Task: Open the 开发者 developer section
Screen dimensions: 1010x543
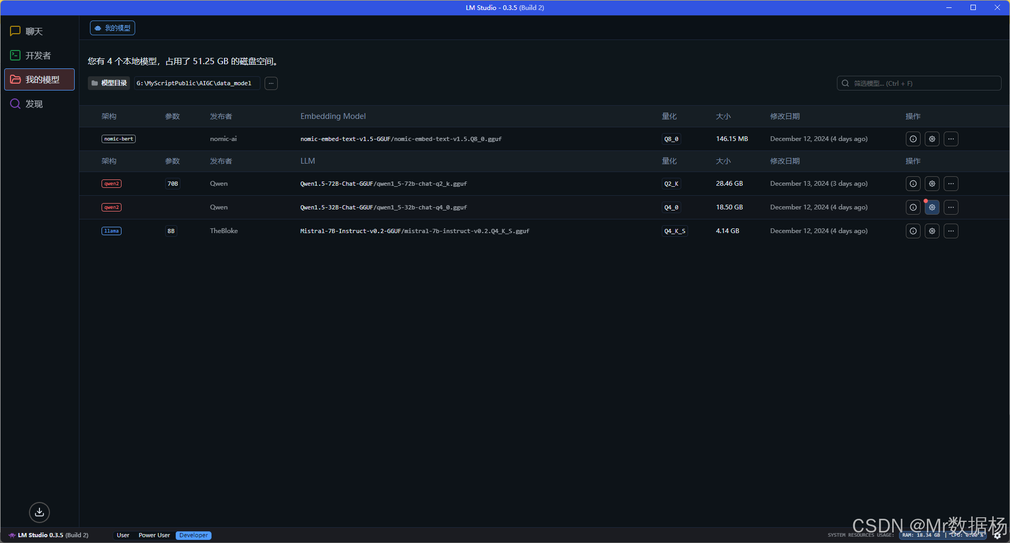Action: pos(39,55)
